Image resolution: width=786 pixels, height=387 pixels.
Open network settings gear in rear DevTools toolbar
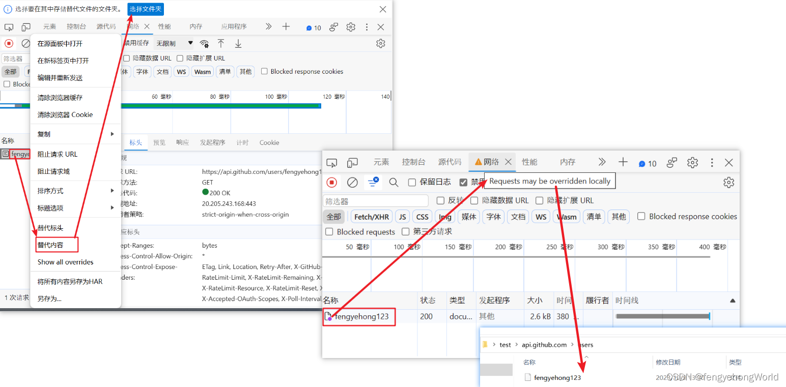pos(381,43)
